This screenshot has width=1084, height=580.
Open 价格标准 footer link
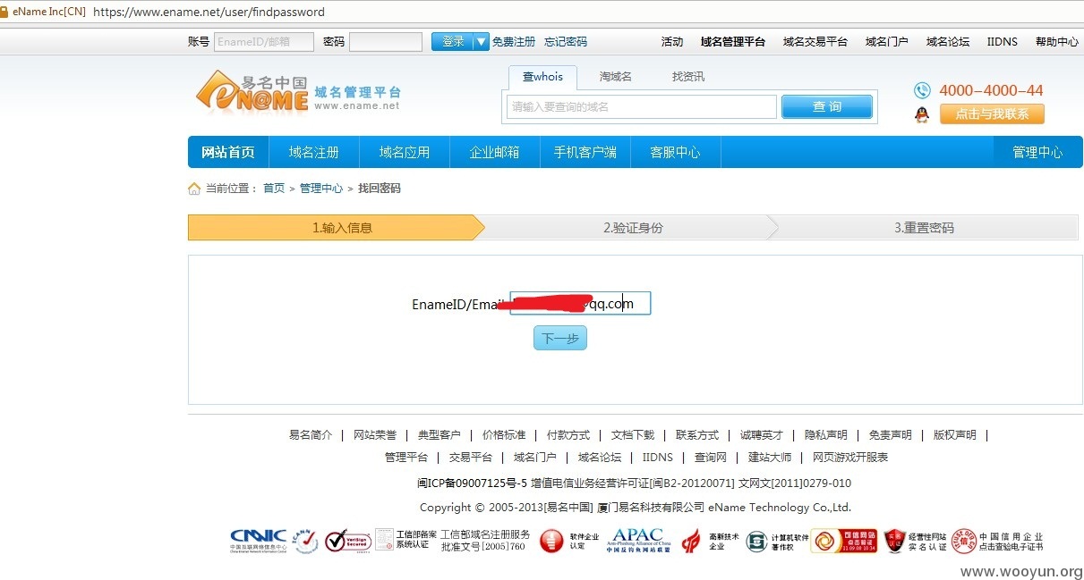[504, 435]
